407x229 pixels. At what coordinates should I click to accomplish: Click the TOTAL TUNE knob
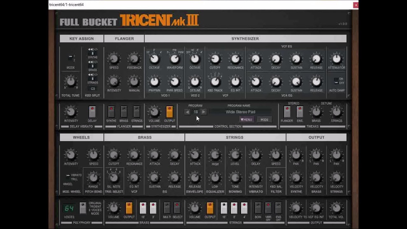coord(71,82)
